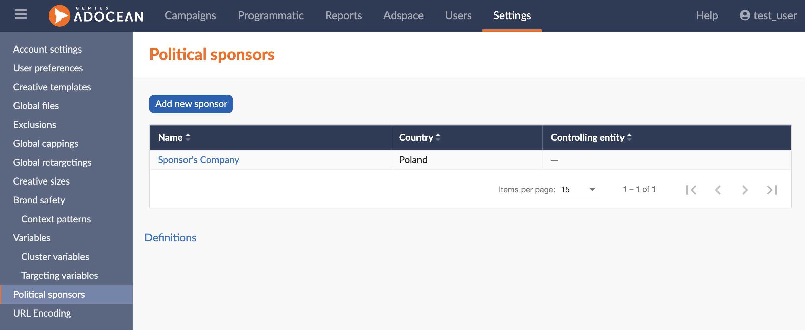The height and width of the screenshot is (330, 805).
Task: Open Global cappings settings
Action: pos(46,143)
